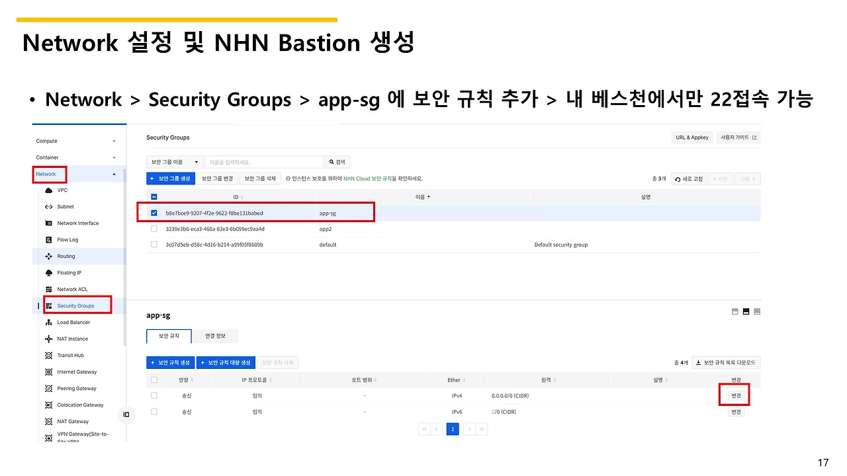
Task: Click the Colocation Gateway icon
Action: pos(48,405)
